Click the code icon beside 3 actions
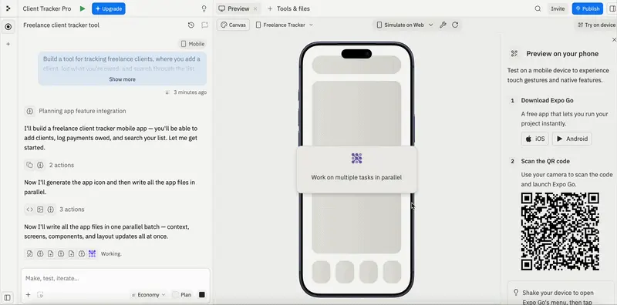617x305 pixels. point(29,209)
